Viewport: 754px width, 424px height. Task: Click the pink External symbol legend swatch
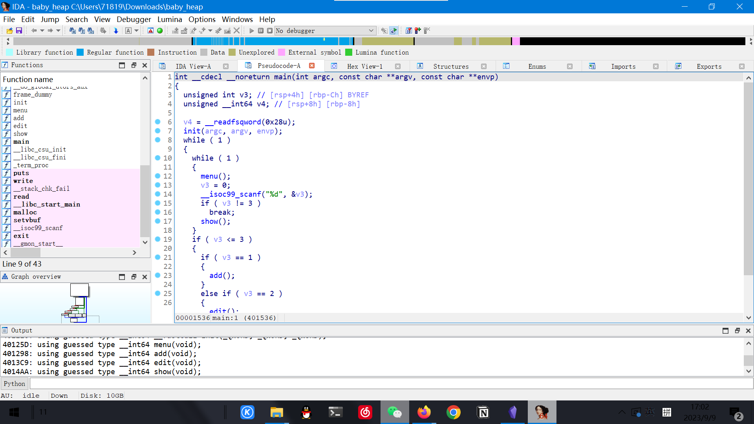point(282,52)
